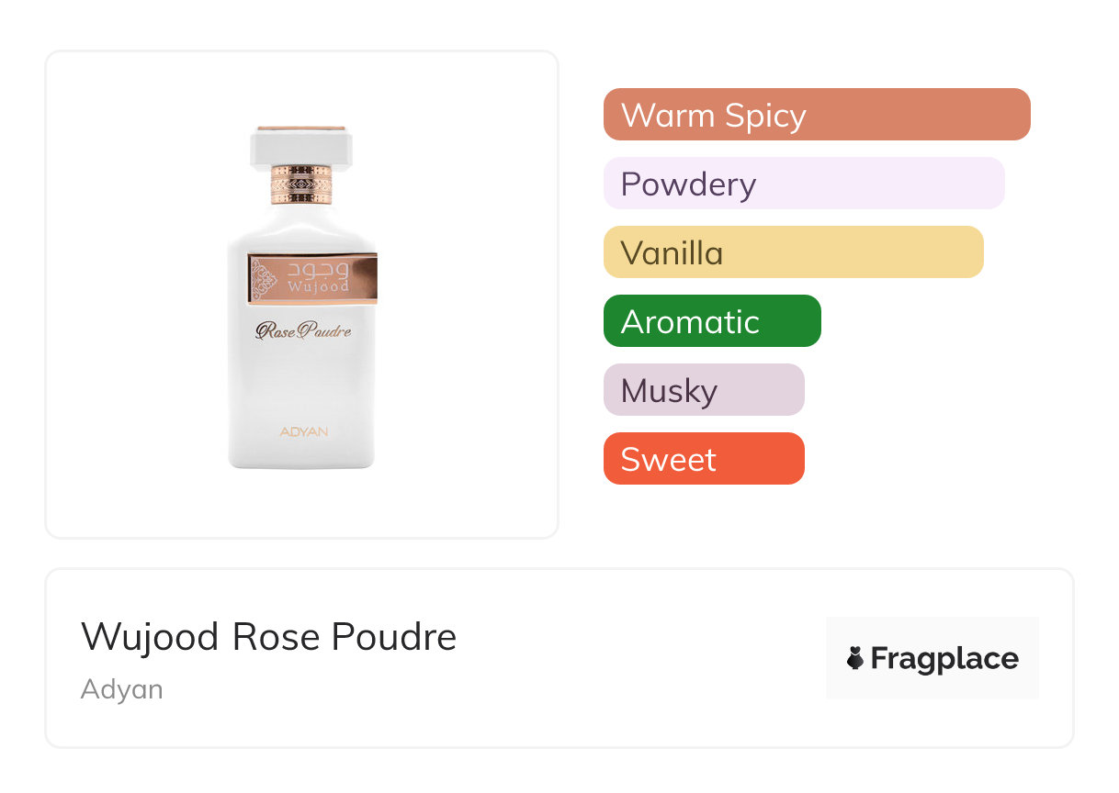1119x793 pixels.
Task: Click the orange Sweet accord bar
Action: point(703,459)
